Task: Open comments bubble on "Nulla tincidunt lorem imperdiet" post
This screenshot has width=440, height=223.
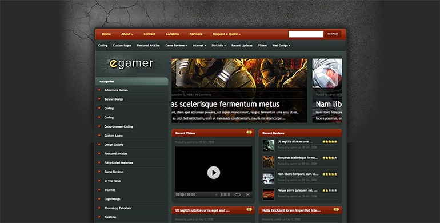Action: (336, 209)
